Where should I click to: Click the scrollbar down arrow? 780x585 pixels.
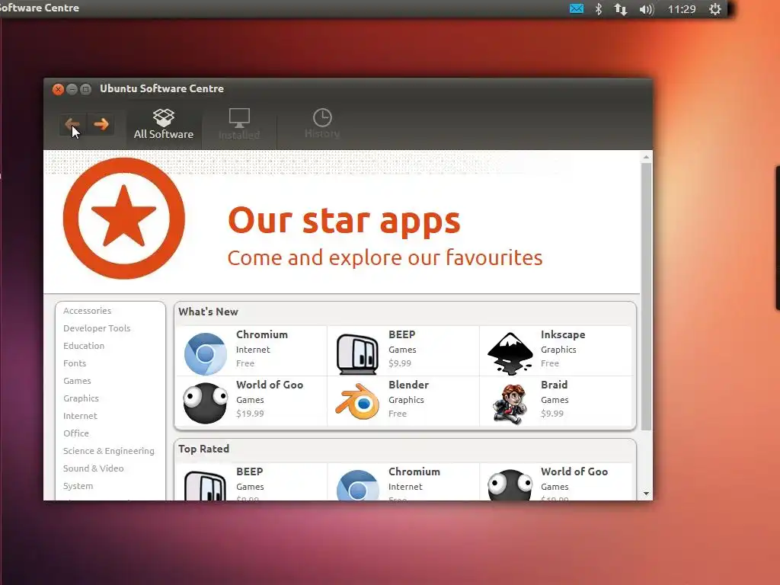646,494
